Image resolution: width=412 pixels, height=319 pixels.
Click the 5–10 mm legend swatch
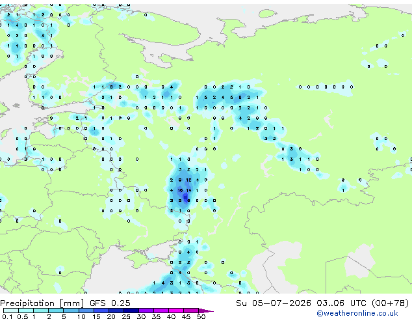[71, 311]
